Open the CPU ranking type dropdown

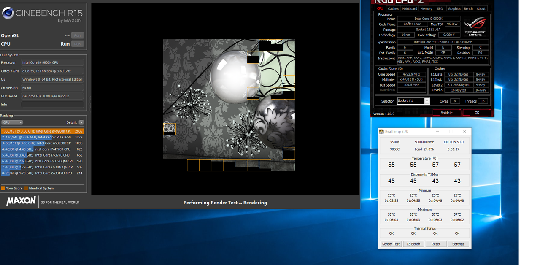coord(12,122)
